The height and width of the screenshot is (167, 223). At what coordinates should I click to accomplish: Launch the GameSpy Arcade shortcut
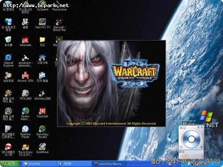click(42, 132)
